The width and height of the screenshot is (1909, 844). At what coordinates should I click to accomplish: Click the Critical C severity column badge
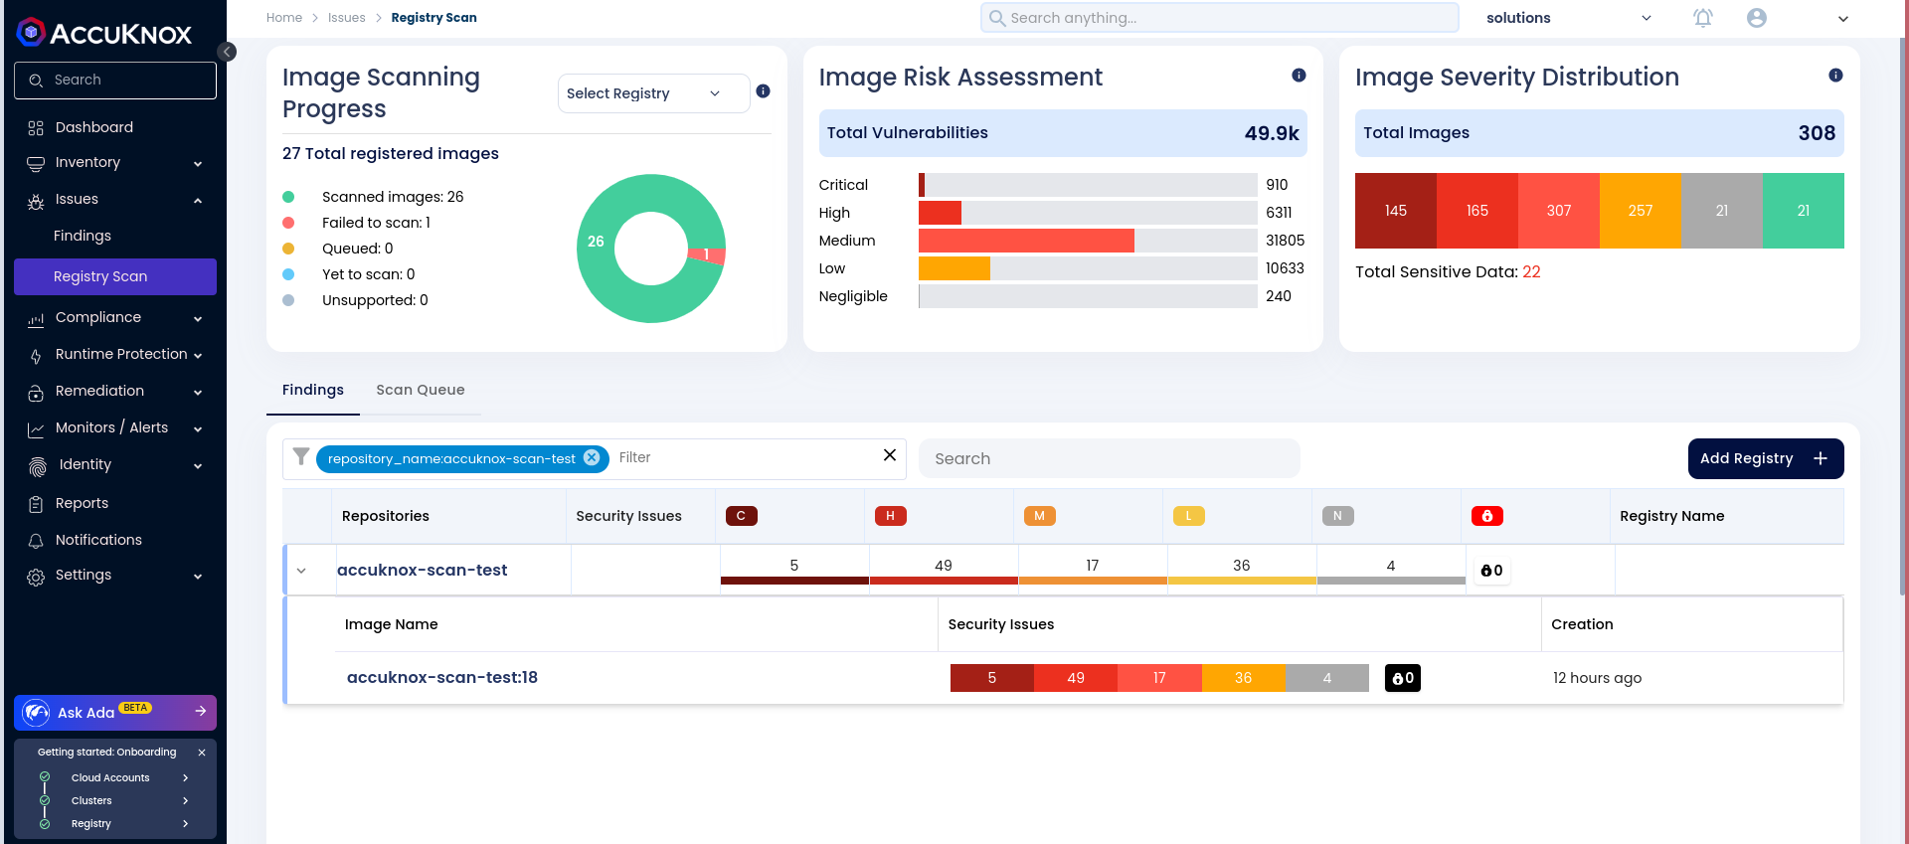(x=742, y=516)
